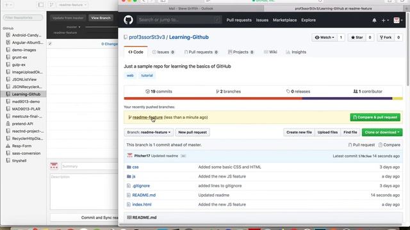
Task: Click Marketplace in top navigation
Action: (284, 20)
